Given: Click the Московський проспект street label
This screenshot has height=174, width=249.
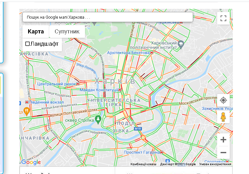Looking at the screenshot, I should click(x=198, y=101).
